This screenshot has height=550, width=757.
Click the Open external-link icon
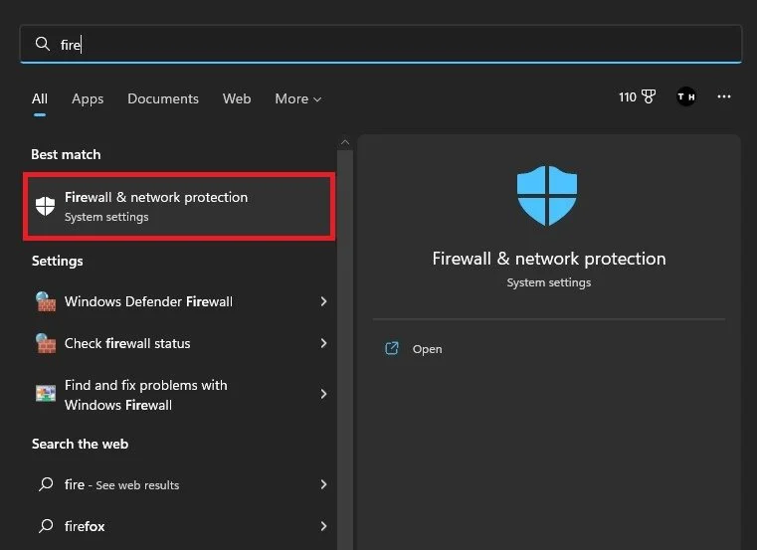392,348
